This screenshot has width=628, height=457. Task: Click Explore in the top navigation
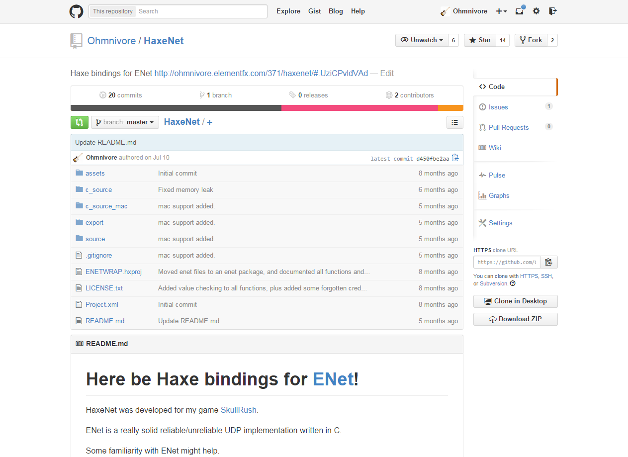(x=288, y=11)
